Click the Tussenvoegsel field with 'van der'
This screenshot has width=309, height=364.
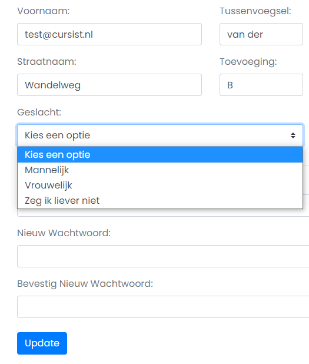pos(261,34)
